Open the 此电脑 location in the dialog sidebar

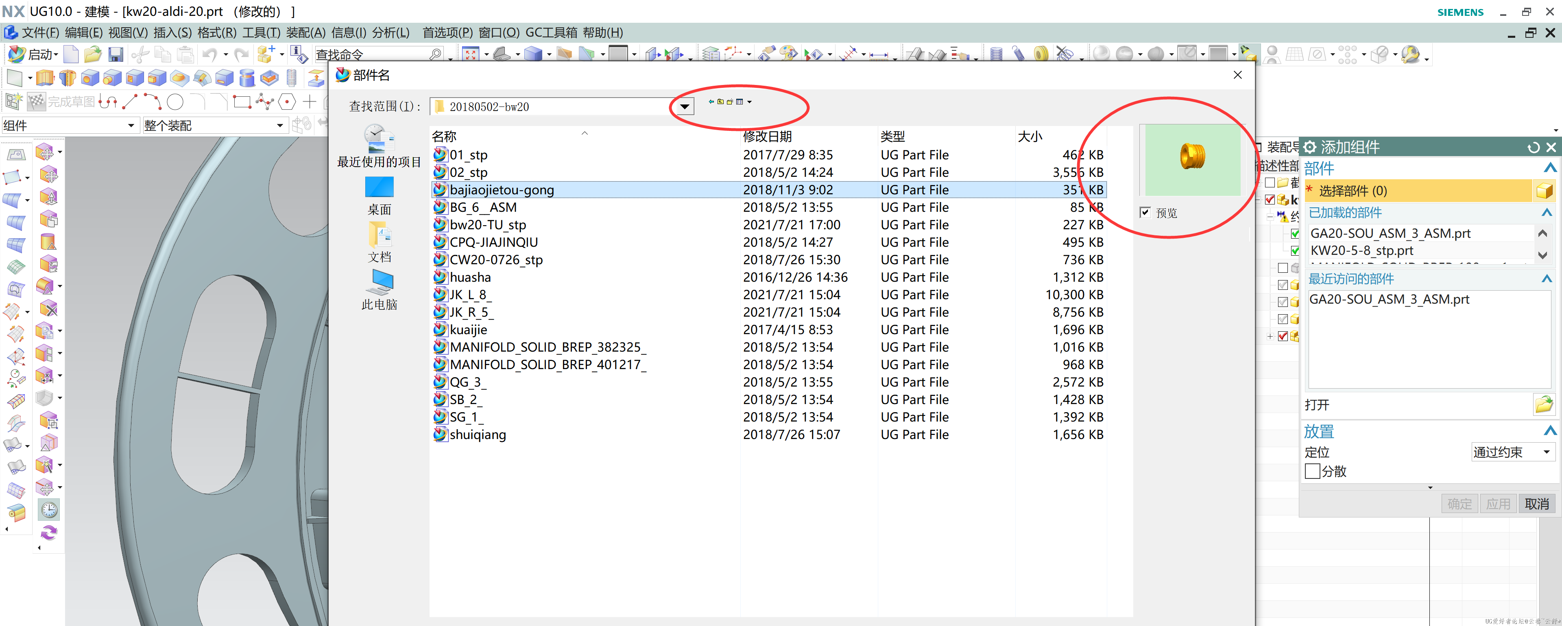click(380, 290)
